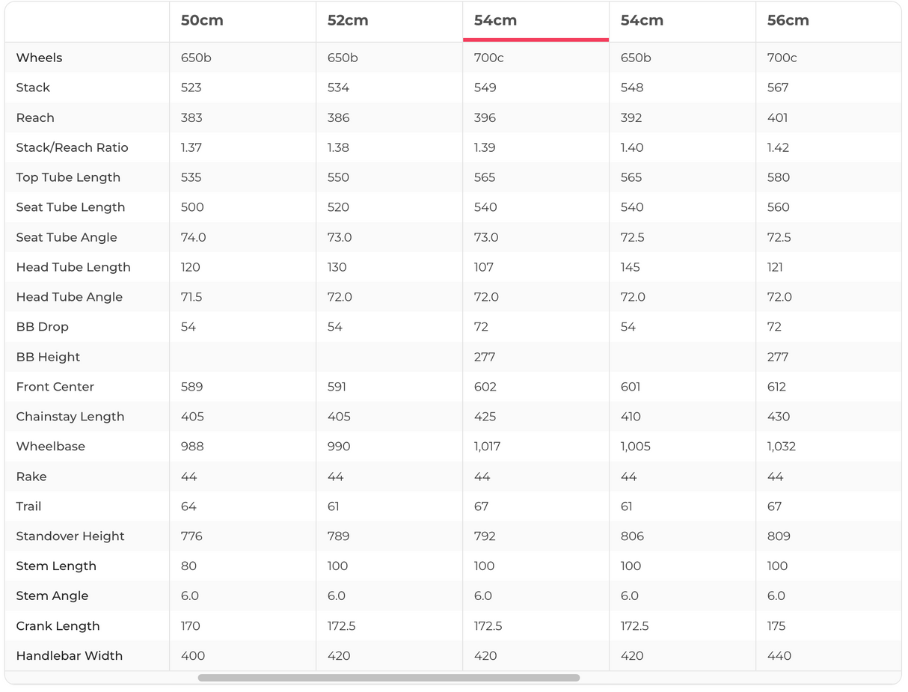The image size is (908, 692).
Task: Select the 56cm size column header
Action: 788,21
